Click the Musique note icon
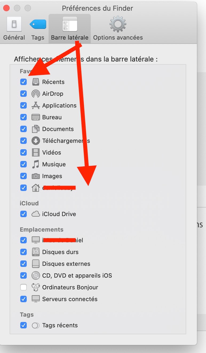 coord(35,164)
